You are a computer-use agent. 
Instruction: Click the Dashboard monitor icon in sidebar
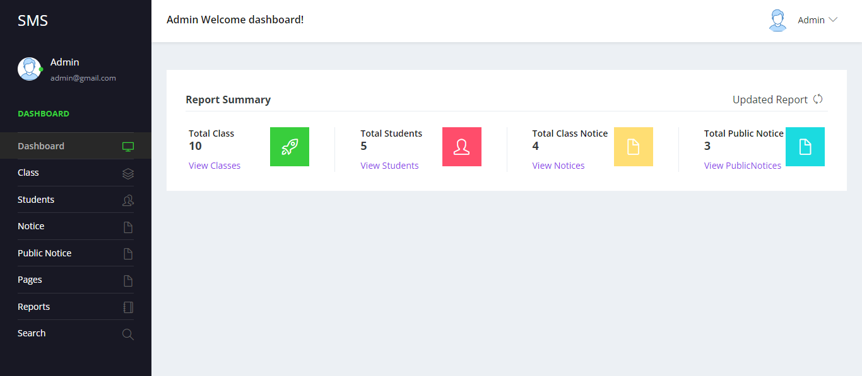pyautogui.click(x=128, y=145)
